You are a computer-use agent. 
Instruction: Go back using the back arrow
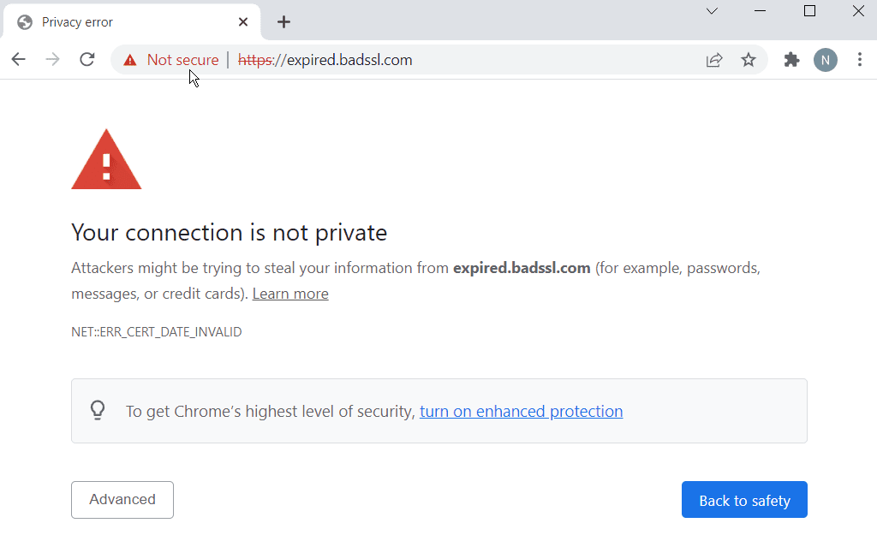(19, 59)
